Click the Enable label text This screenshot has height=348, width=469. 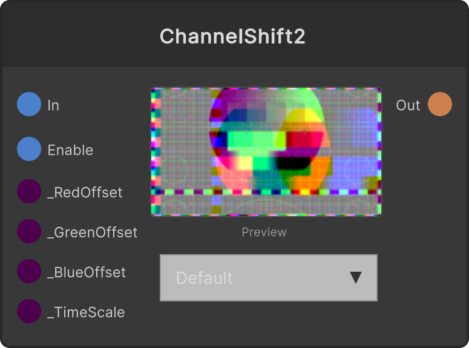tap(70, 150)
